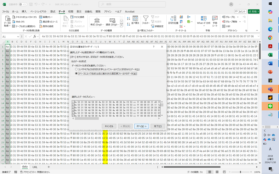Select 通貨 (English) data type

pos(112,22)
